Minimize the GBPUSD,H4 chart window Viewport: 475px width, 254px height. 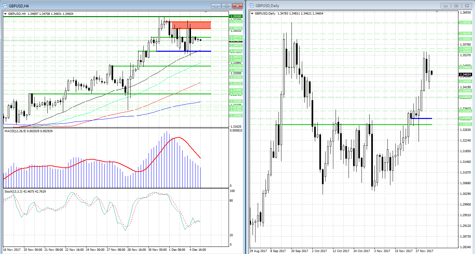216,6
